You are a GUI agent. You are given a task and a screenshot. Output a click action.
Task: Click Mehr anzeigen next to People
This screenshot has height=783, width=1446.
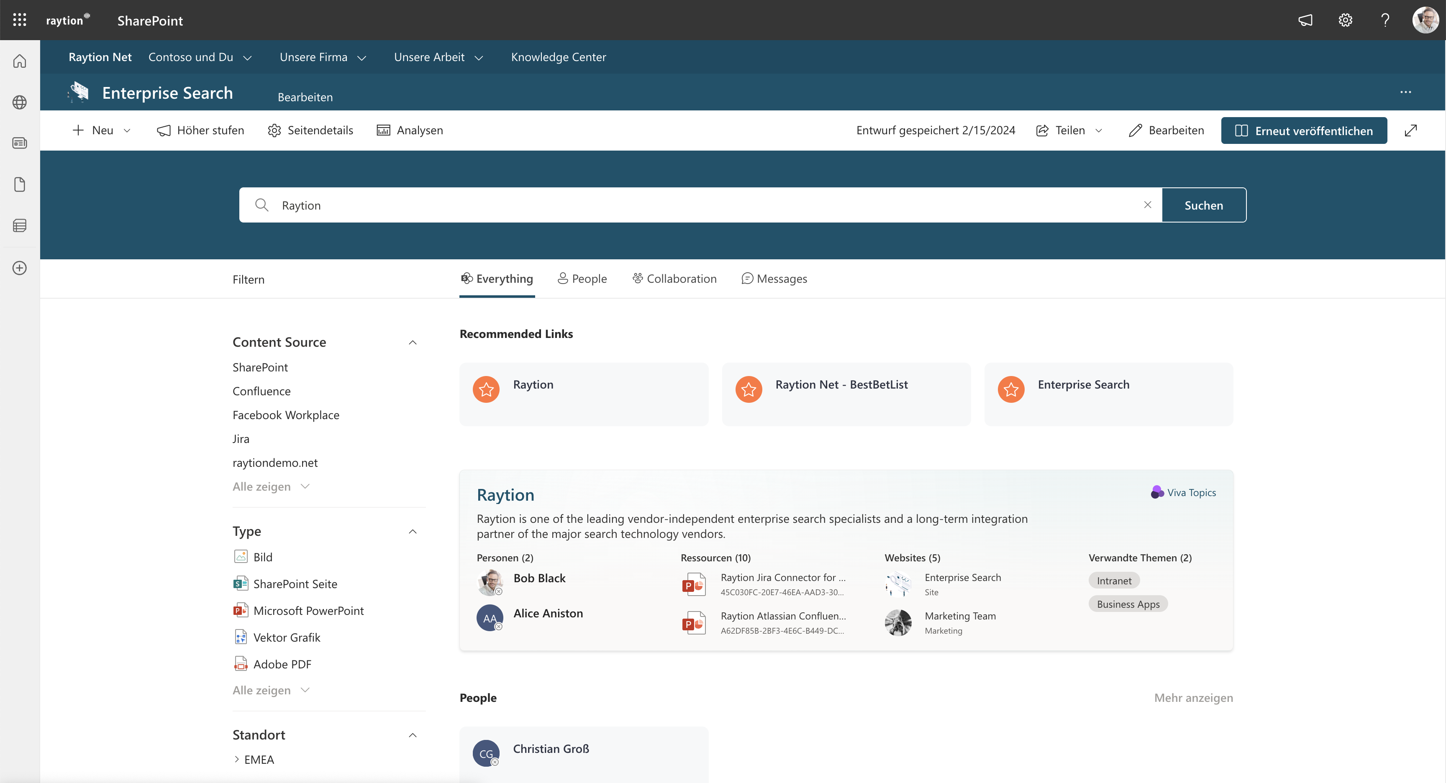[1193, 698]
